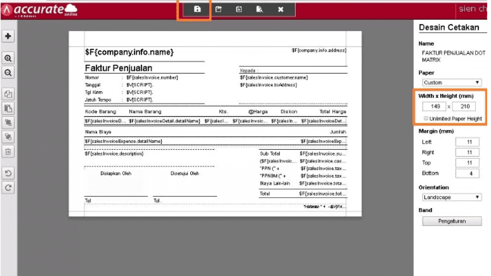Image resolution: width=491 pixels, height=276 pixels.
Task: Click the Left margin field
Action: click(467, 142)
